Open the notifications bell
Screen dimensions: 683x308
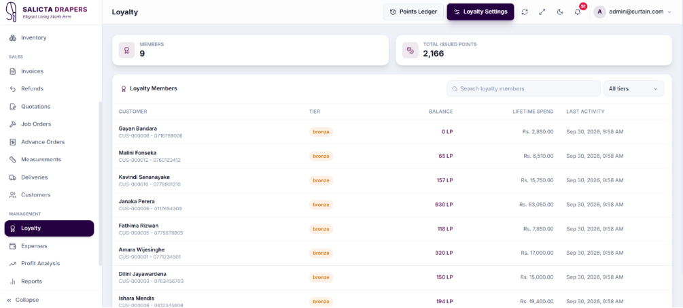coord(578,12)
